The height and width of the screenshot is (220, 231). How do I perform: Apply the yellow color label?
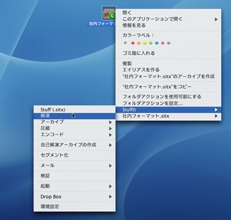click(145, 43)
